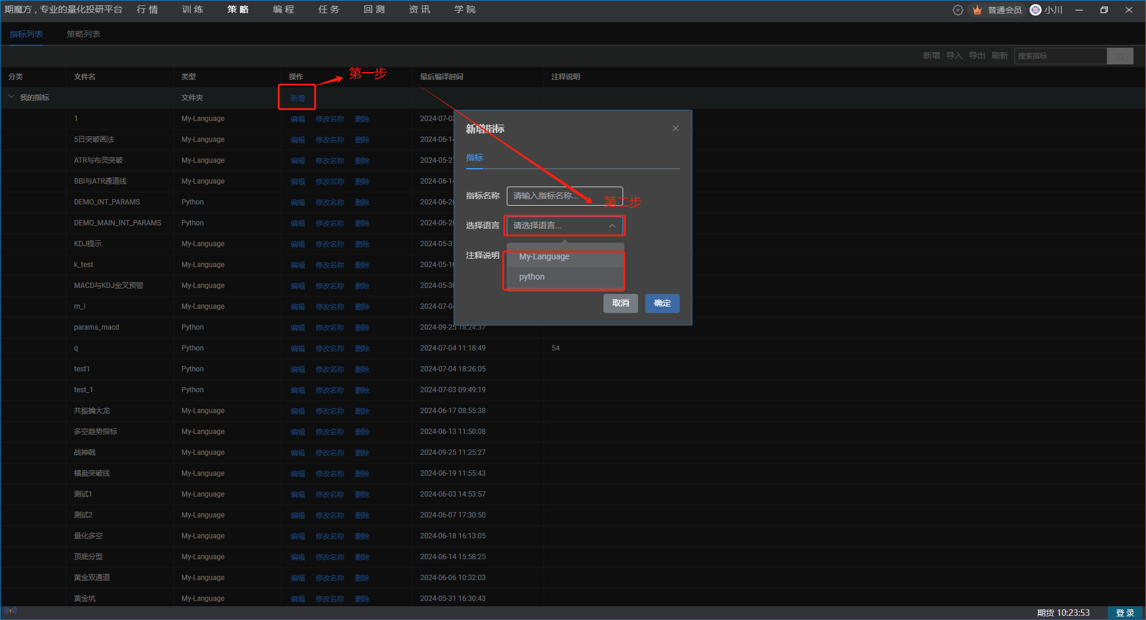Click 修改名称 for k_test row
This screenshot has height=620, width=1146.
pyautogui.click(x=329, y=265)
